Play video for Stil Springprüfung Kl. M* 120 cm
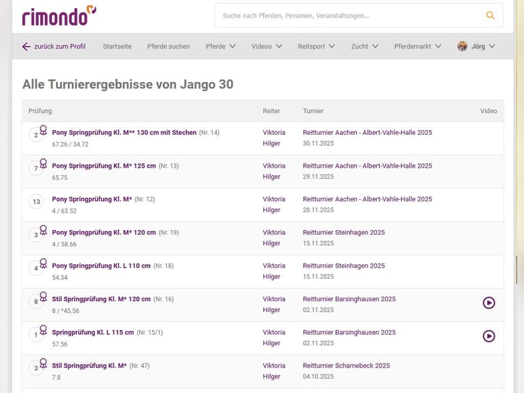The width and height of the screenshot is (524, 393). (x=488, y=303)
